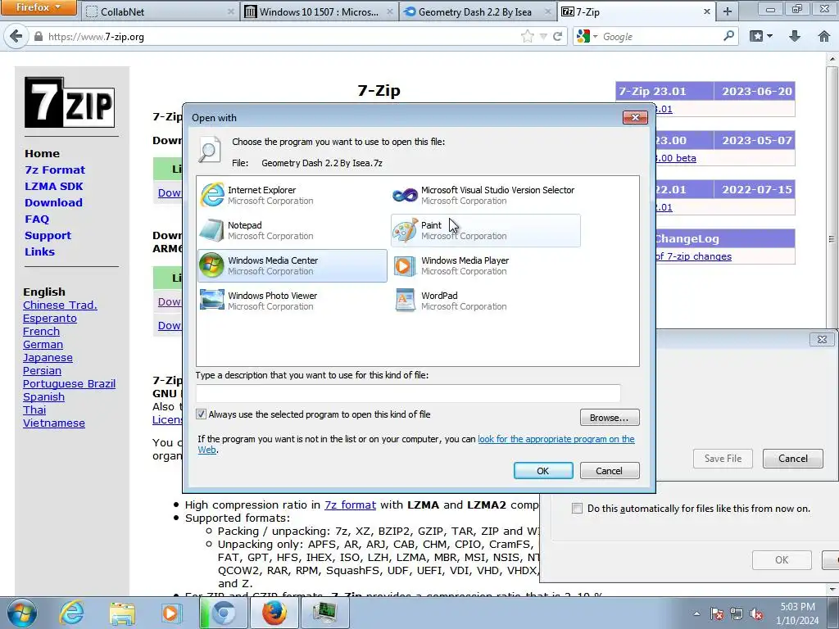
Task: Select Windows Media Player in list
Action: click(x=485, y=266)
